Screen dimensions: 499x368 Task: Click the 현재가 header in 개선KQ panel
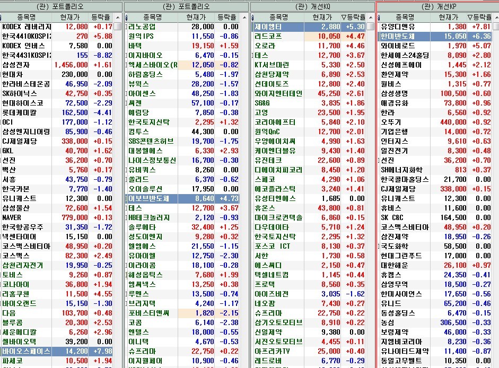[322, 17]
